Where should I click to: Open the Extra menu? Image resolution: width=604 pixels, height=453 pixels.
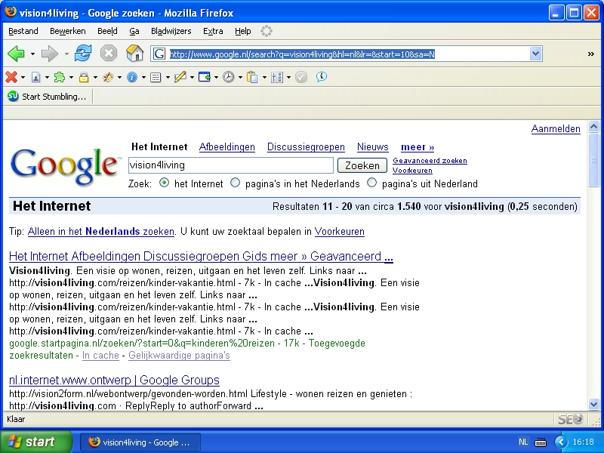point(213,31)
